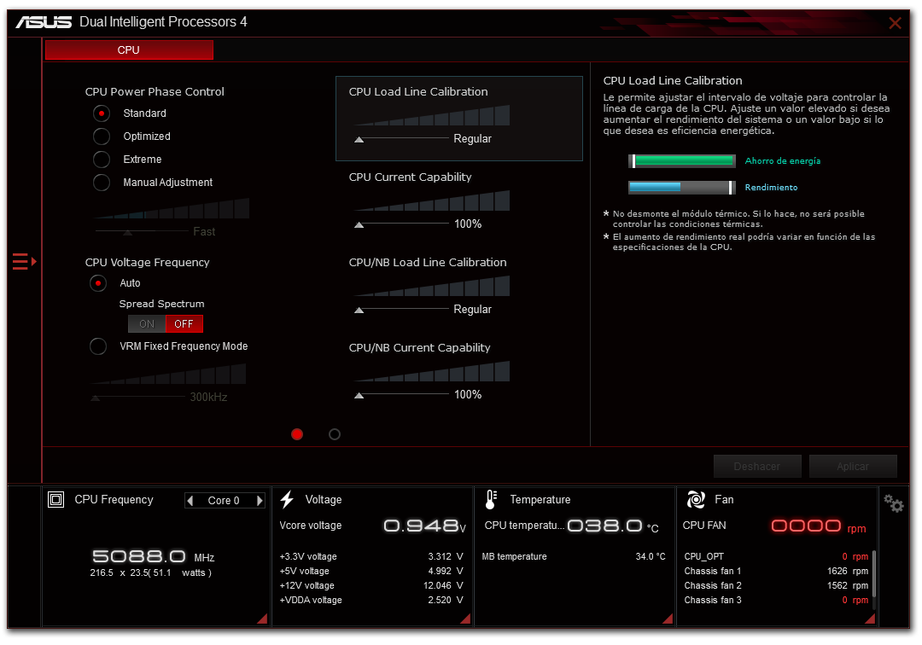Click the Chassis fan 1 row

[x=776, y=571]
